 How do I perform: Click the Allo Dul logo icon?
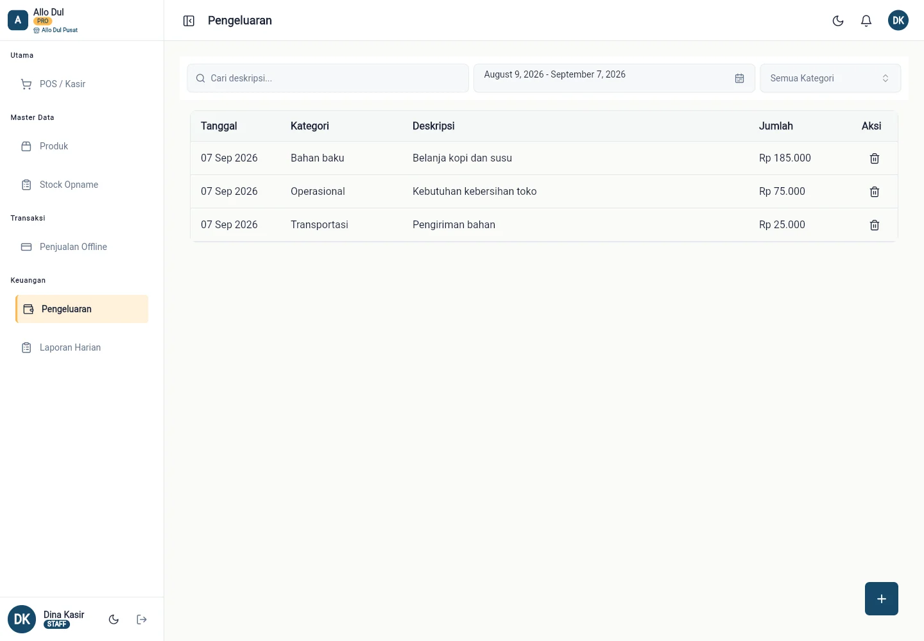pyautogui.click(x=18, y=21)
